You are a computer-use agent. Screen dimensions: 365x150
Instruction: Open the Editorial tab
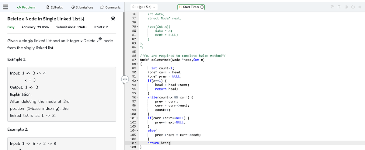(x=54, y=7)
